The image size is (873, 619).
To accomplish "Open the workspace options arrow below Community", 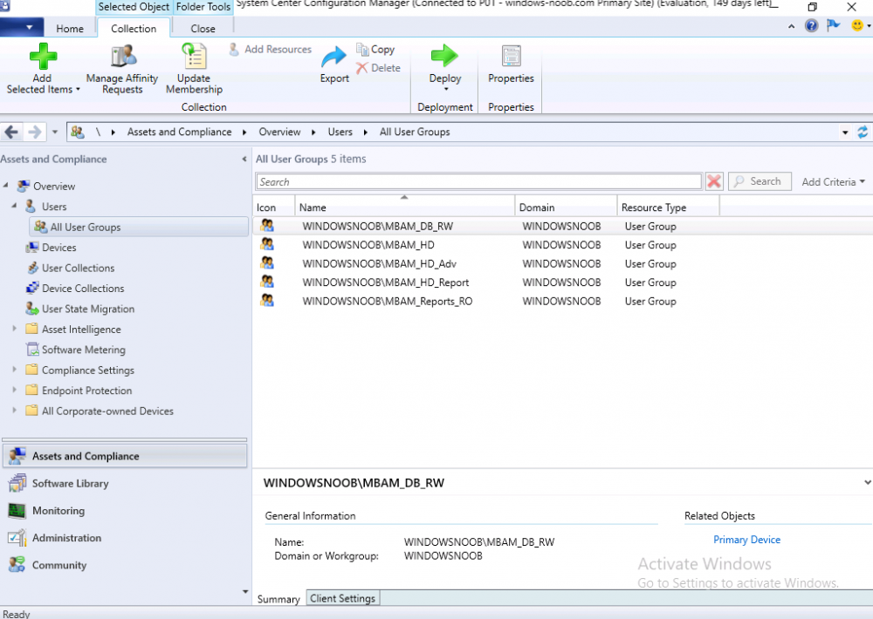I will [x=245, y=591].
